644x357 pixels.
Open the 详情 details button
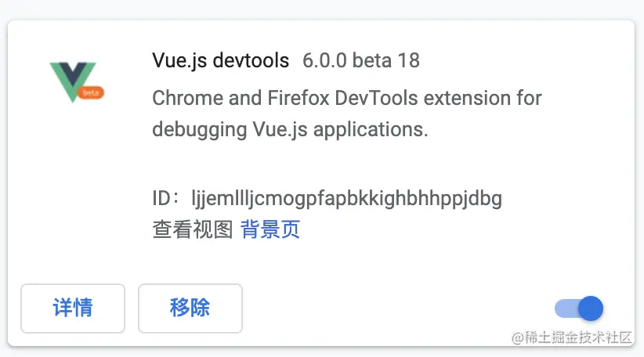[x=73, y=308]
